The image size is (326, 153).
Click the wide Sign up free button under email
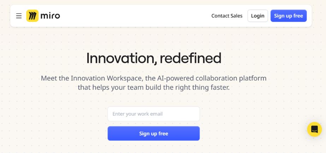[x=154, y=133]
